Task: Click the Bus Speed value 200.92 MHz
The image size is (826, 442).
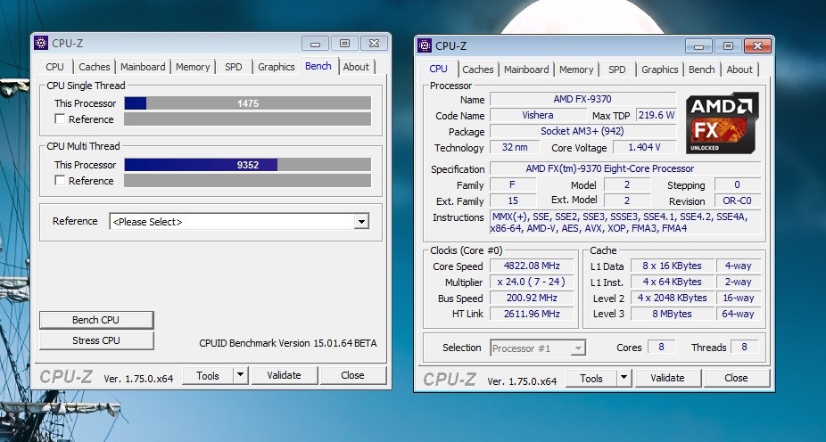Action: (x=532, y=298)
